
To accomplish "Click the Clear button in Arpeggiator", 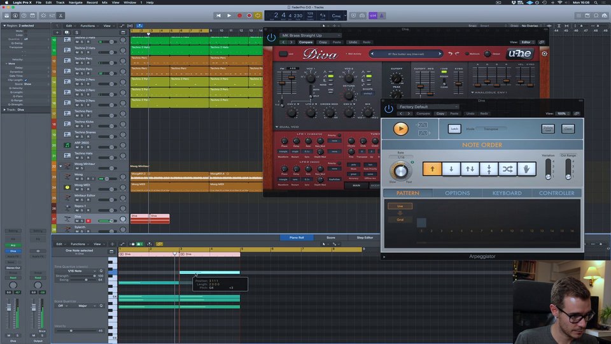I will 568,129.
